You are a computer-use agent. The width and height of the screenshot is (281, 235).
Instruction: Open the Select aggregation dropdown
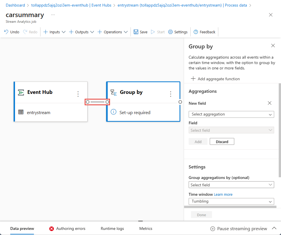coord(231,114)
